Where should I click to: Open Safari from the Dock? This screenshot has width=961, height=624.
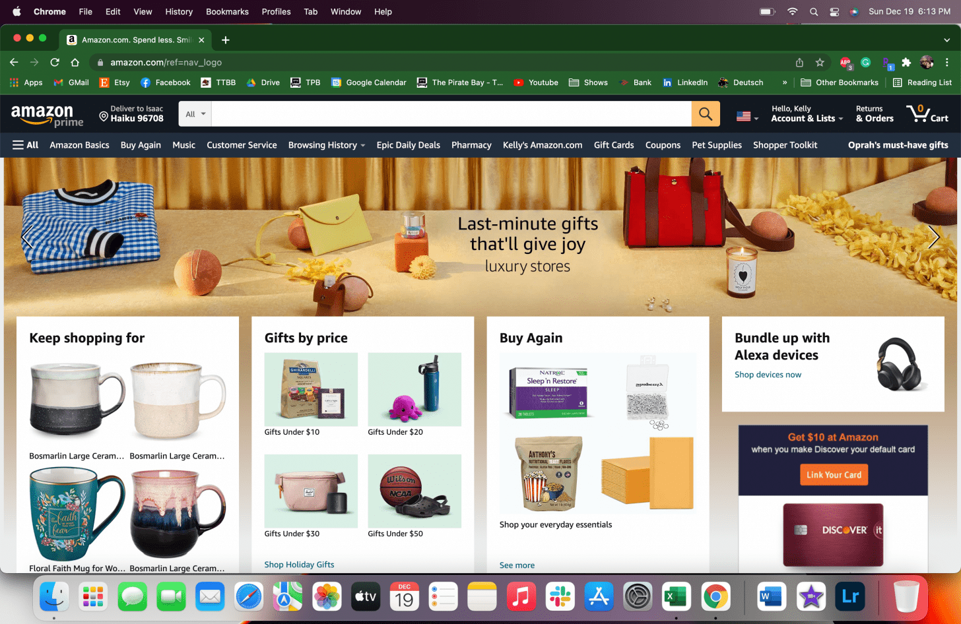[249, 598]
